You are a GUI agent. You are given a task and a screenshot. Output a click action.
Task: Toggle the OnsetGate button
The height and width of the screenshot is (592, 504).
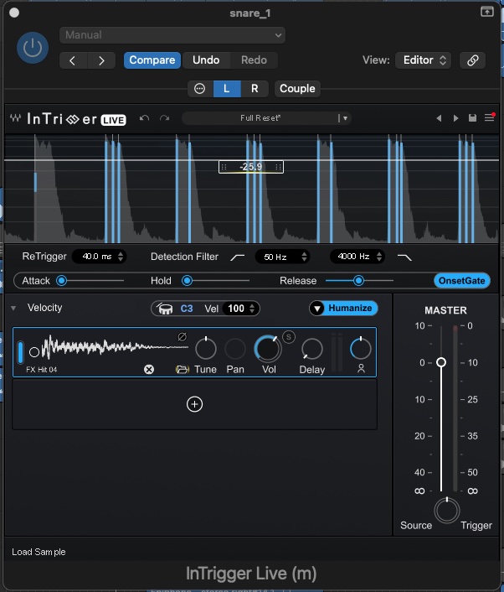(x=462, y=281)
